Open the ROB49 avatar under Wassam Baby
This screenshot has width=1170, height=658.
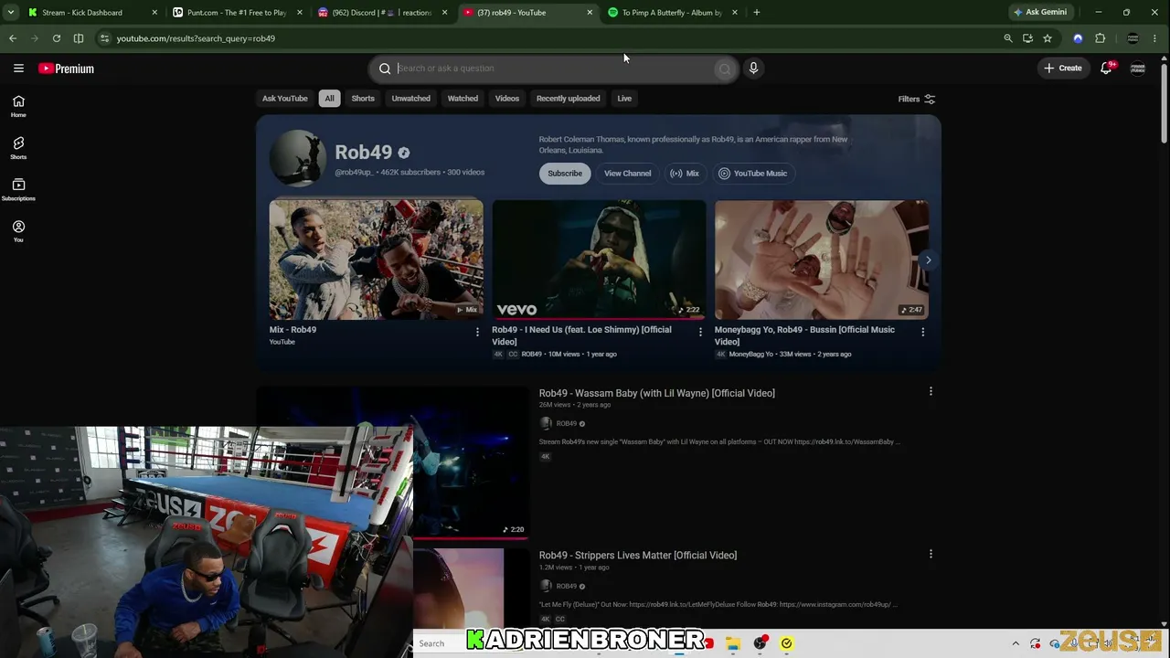tap(546, 423)
